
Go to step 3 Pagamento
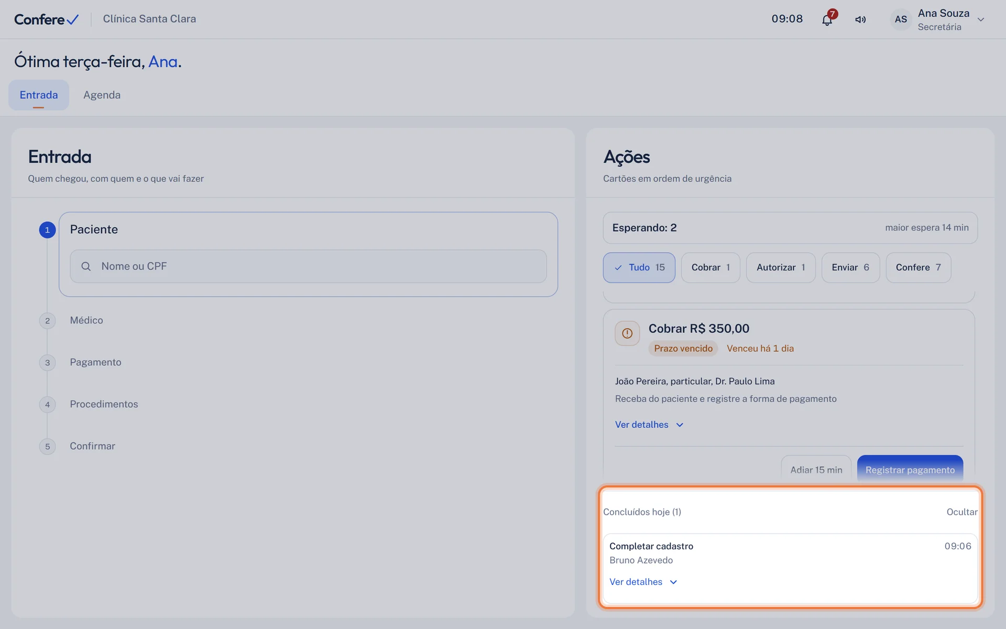point(95,362)
